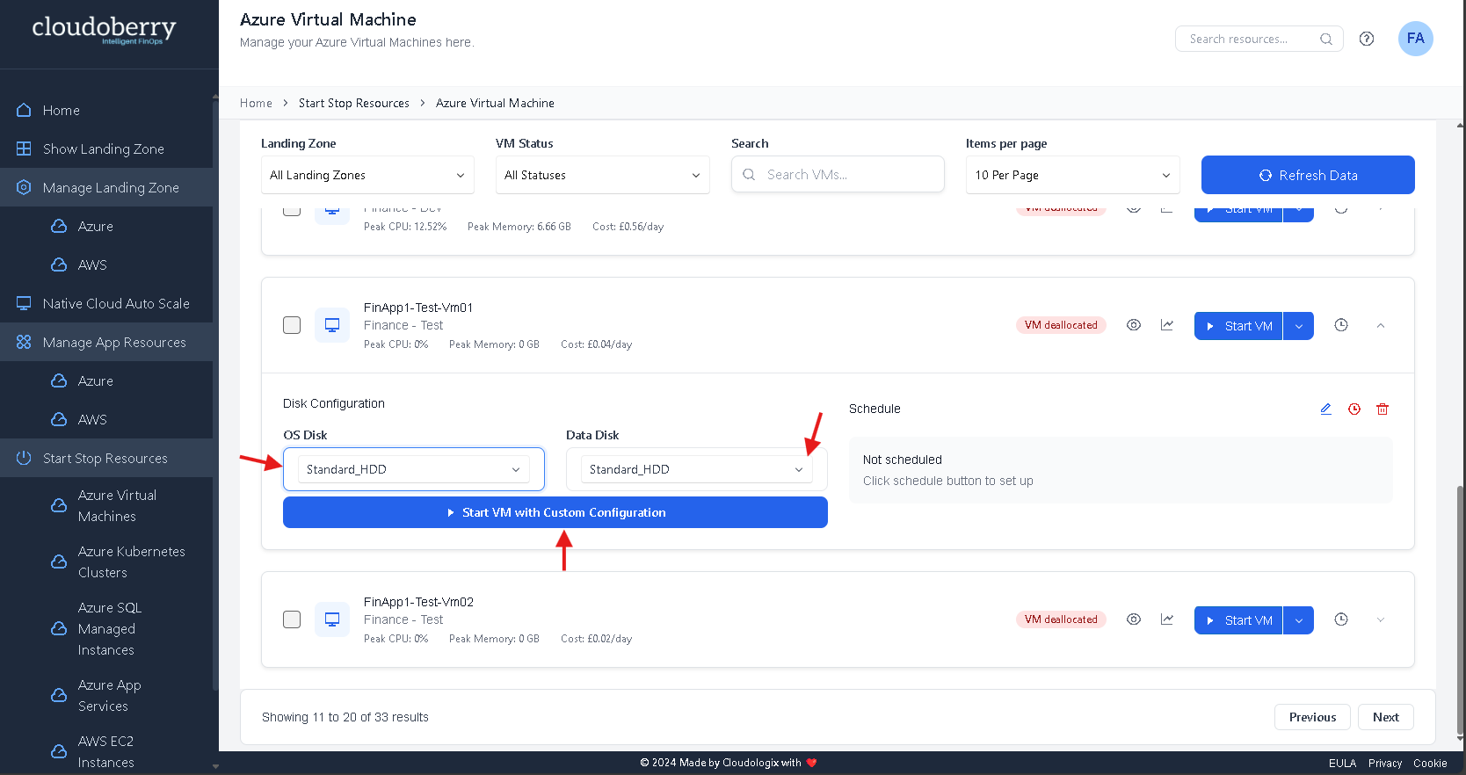
Task: Open the Privacy footer link
Action: click(1385, 763)
